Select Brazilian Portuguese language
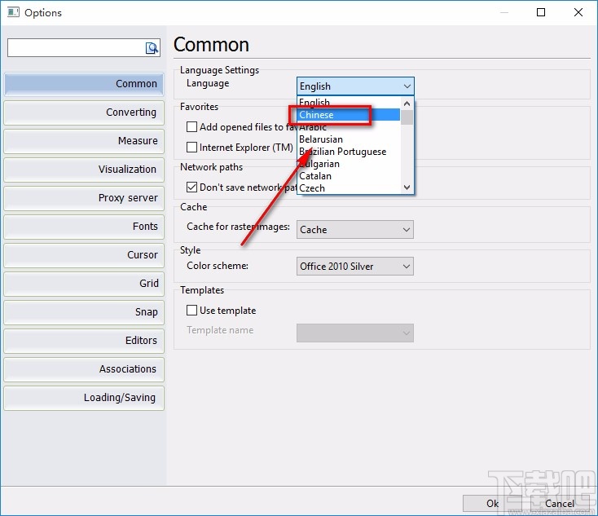This screenshot has width=598, height=516. (349, 152)
